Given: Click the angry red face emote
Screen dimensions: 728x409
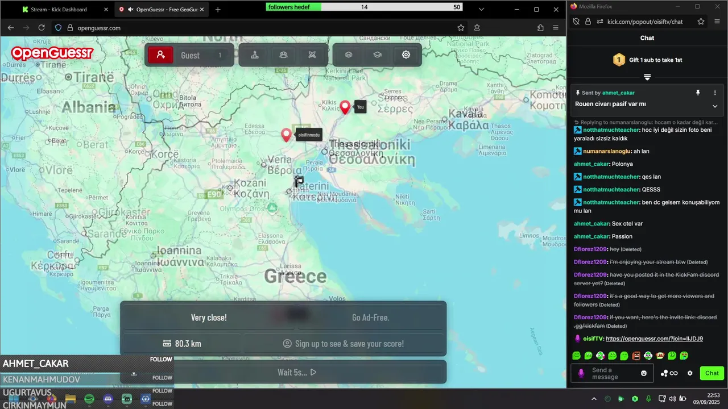Looking at the screenshot, I should click(636, 356).
